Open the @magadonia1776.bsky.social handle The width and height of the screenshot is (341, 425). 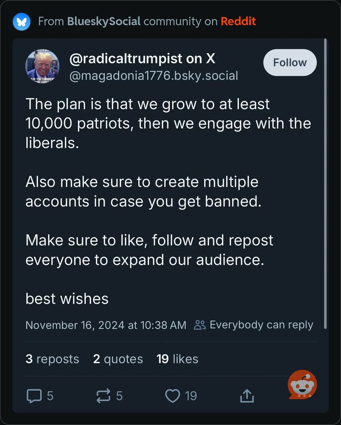(x=154, y=76)
